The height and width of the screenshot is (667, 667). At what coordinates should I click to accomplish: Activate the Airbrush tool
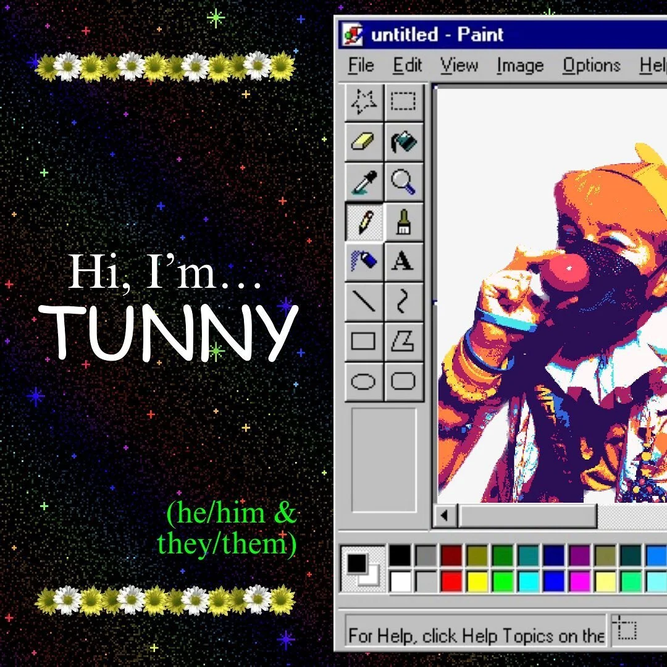(x=364, y=262)
